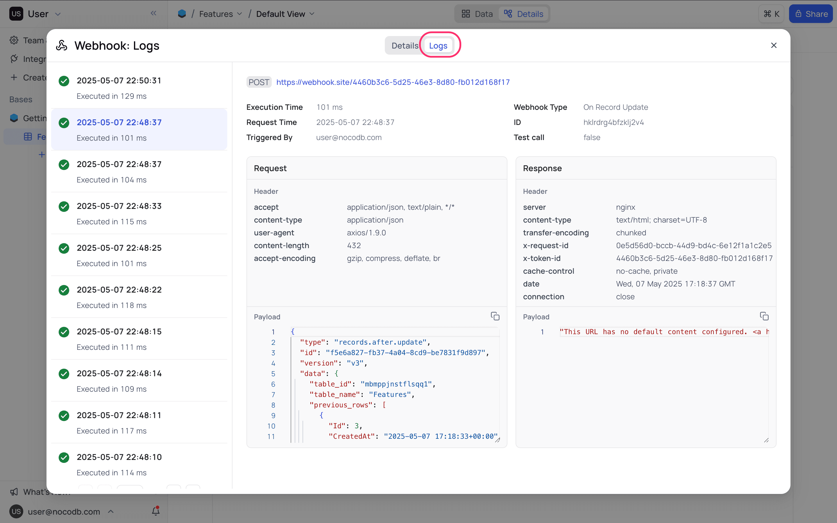Click the Share button
The width and height of the screenshot is (837, 523).
811,14
